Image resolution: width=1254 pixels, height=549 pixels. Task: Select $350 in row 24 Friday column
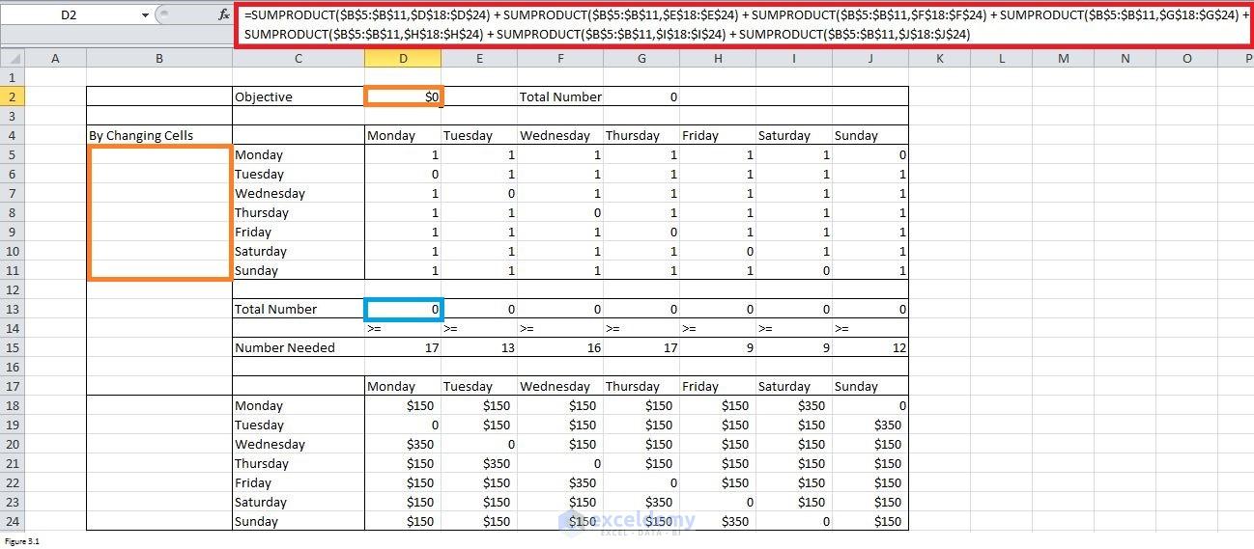(718, 521)
